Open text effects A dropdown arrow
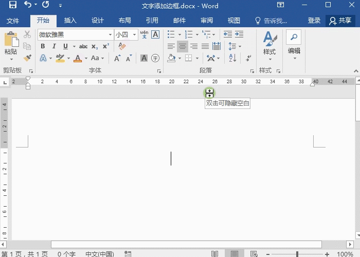 [x=51, y=58]
